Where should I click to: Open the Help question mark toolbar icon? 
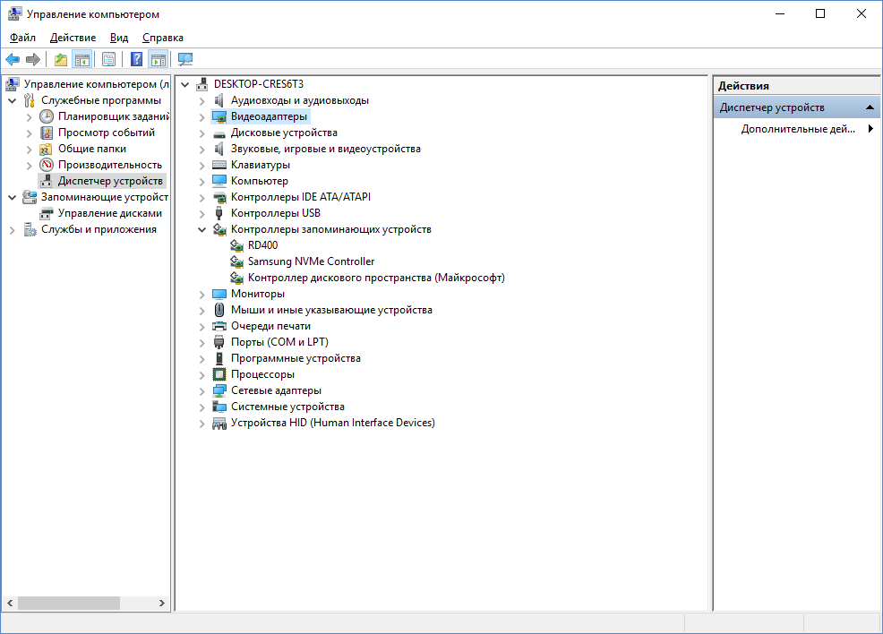(136, 59)
